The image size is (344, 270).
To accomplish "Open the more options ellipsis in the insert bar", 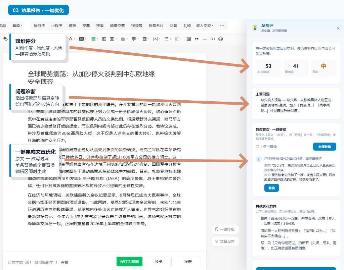I will coord(222,25).
